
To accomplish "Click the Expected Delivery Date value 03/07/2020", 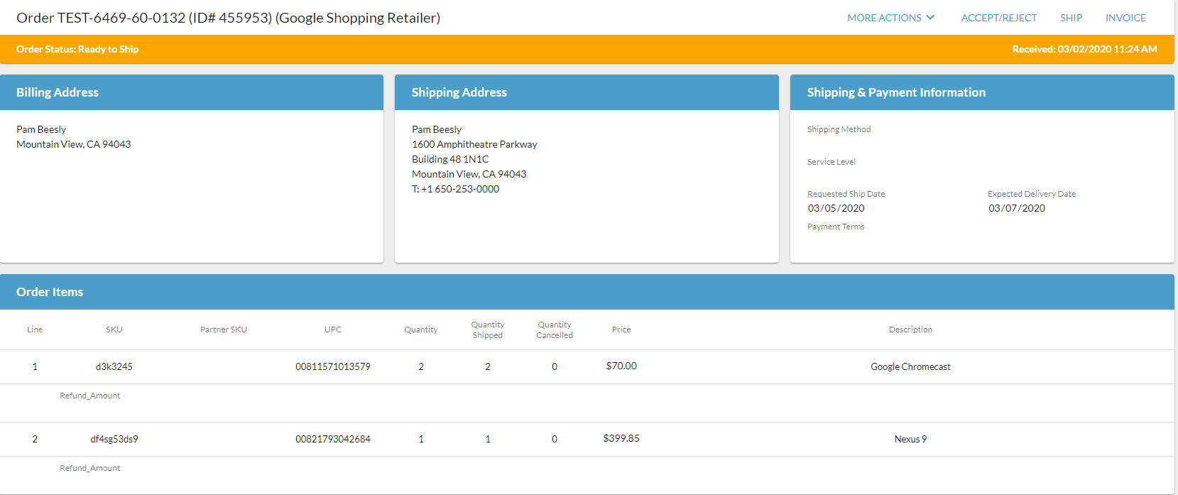I will 1016,208.
